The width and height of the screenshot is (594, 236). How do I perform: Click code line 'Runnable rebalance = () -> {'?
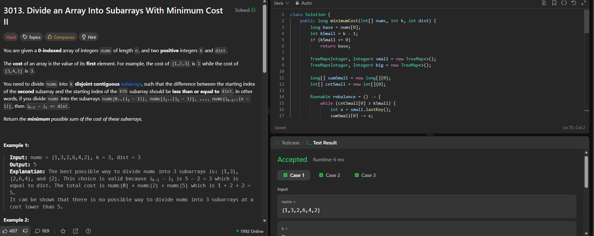(345, 96)
